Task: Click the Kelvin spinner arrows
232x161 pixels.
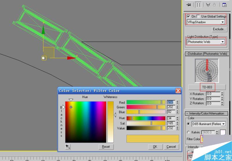Action: pos(217,132)
